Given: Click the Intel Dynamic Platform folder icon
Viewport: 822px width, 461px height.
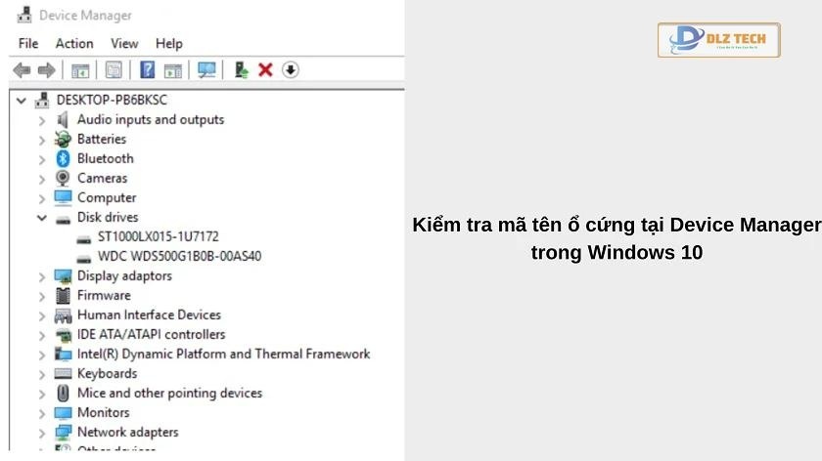Looking at the screenshot, I should 63,355.
